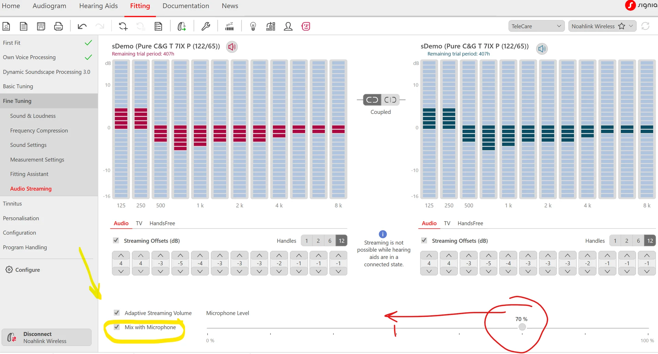Click the user profile silhouette icon
658x354 pixels.
[288, 26]
